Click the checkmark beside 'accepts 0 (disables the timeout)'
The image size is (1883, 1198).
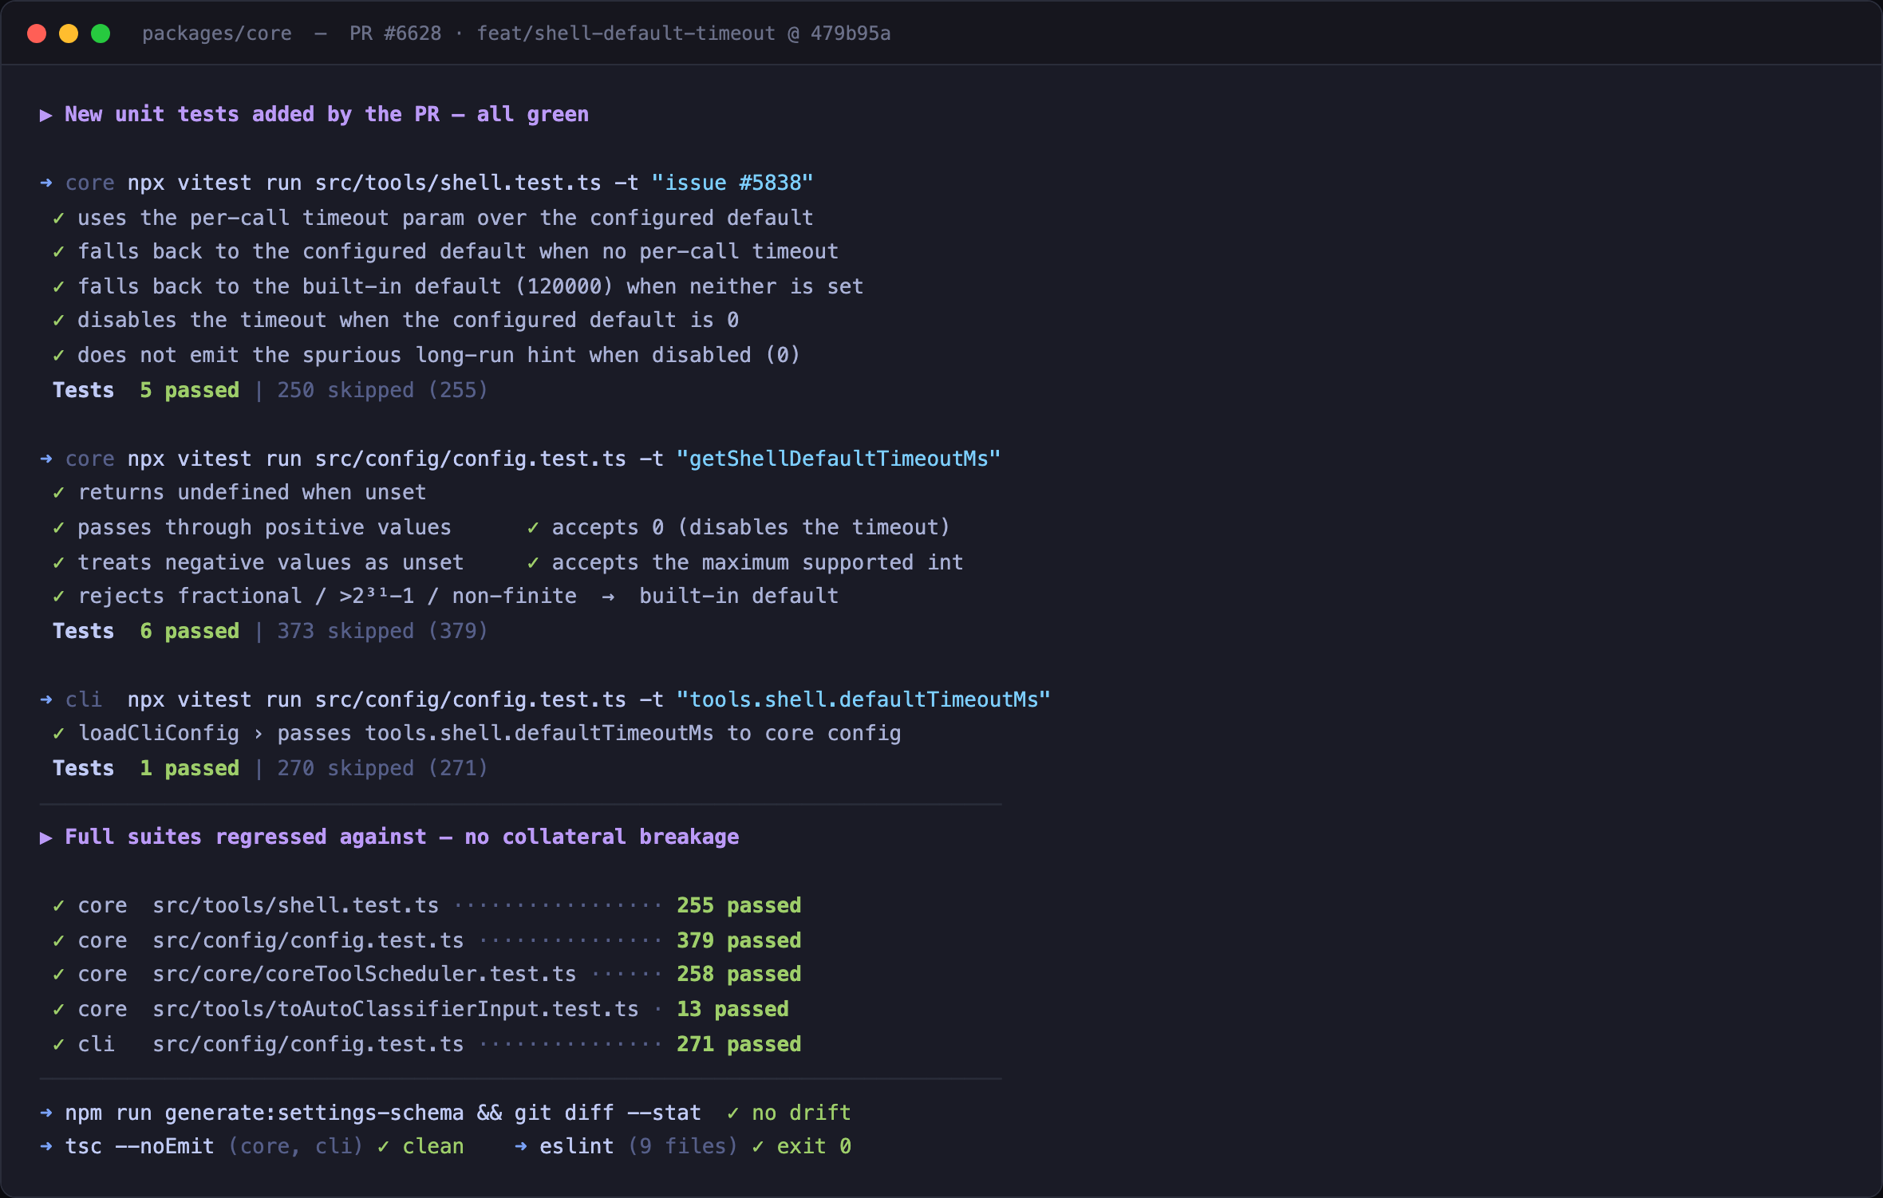533,528
